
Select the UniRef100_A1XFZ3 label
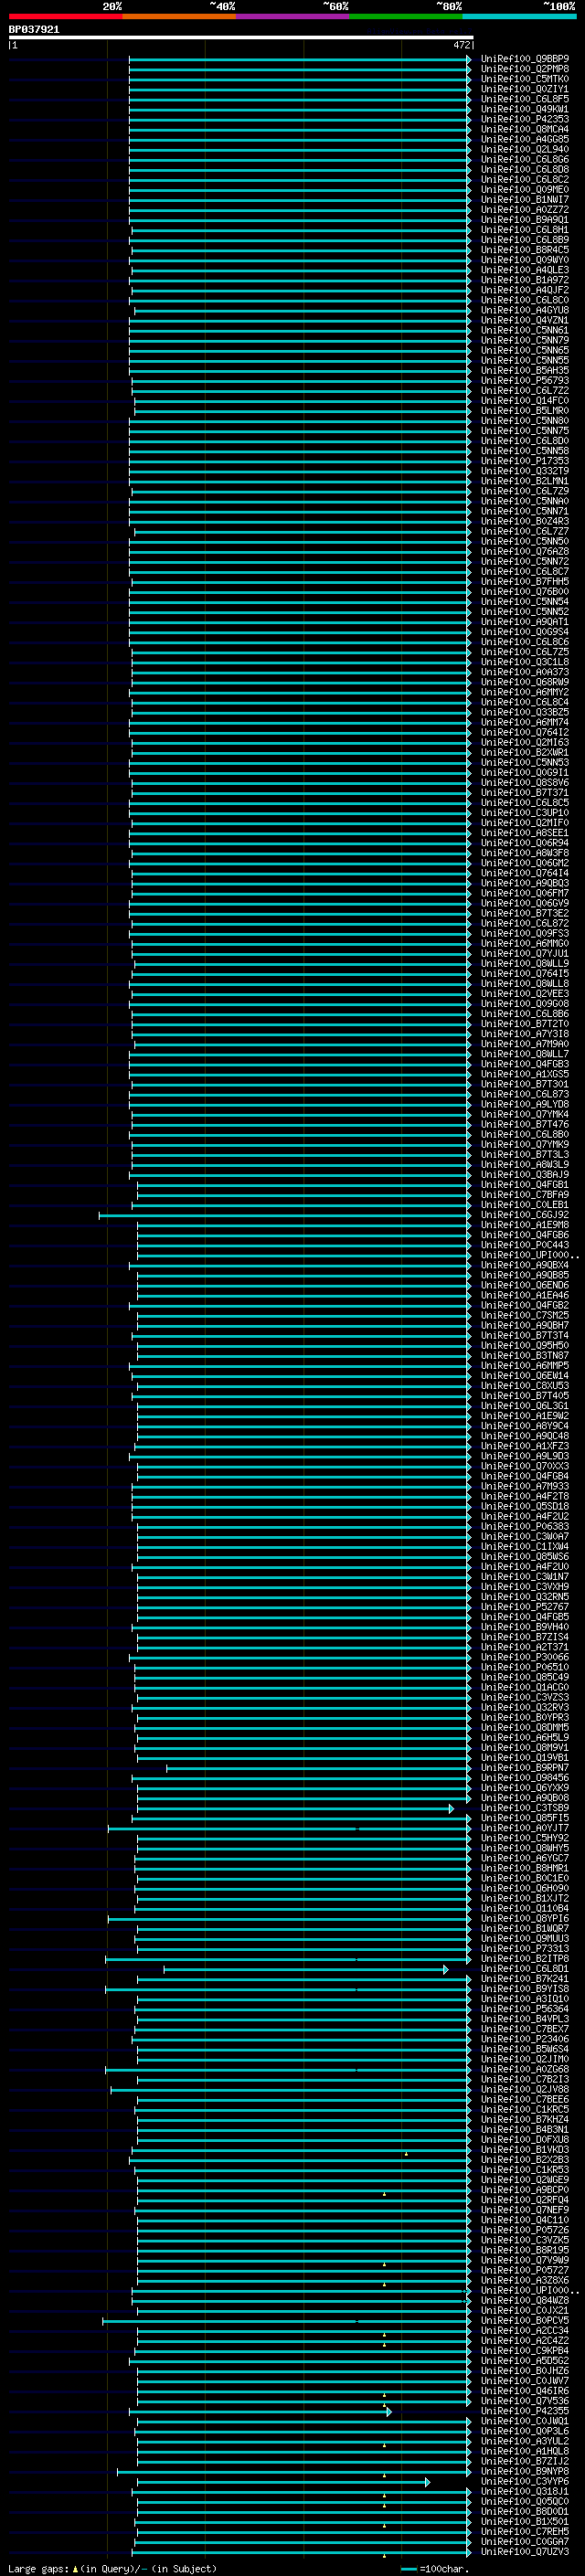click(x=524, y=1447)
